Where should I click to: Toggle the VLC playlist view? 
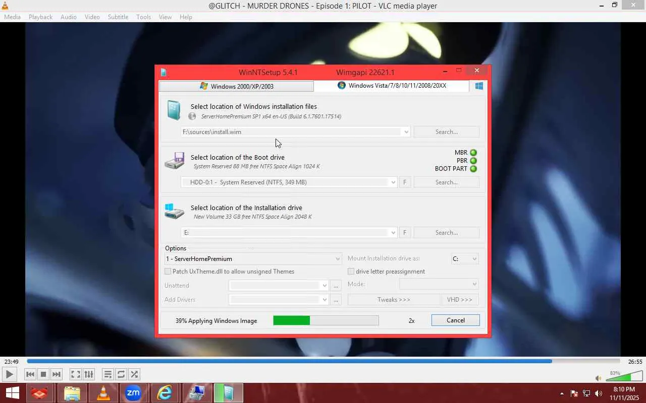tap(107, 374)
